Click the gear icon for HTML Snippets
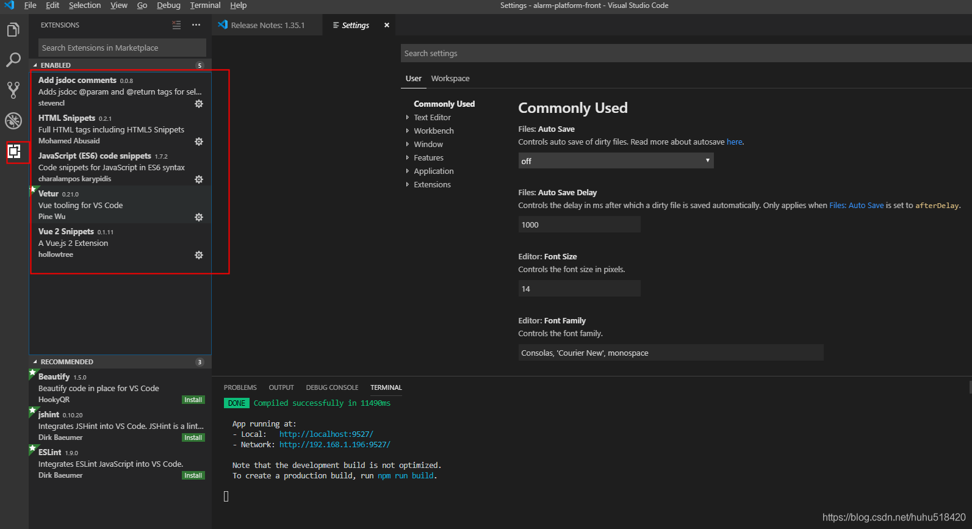The width and height of the screenshot is (972, 529). point(199,142)
